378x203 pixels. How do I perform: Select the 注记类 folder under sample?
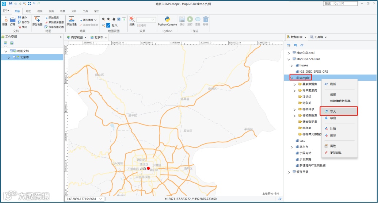(x=307, y=97)
